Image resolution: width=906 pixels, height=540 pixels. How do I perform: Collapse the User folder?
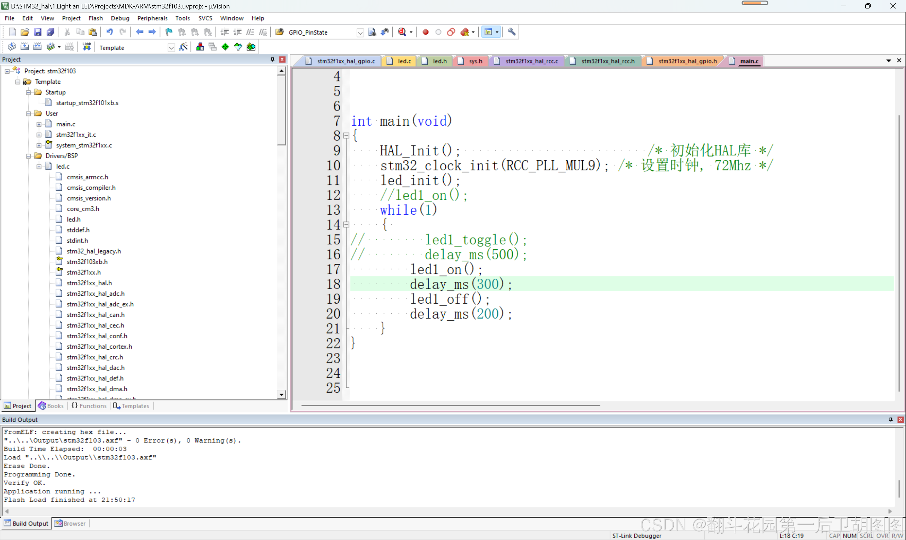point(28,113)
